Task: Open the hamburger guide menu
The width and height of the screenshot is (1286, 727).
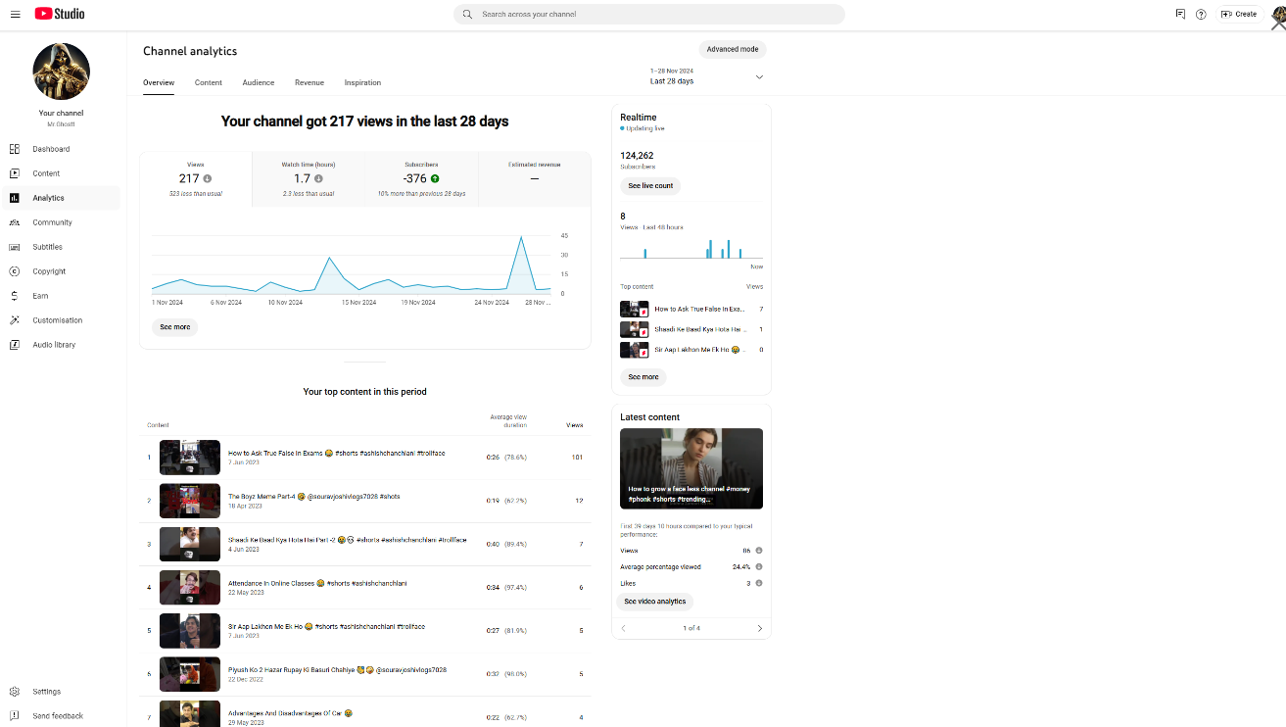Action: [15, 14]
